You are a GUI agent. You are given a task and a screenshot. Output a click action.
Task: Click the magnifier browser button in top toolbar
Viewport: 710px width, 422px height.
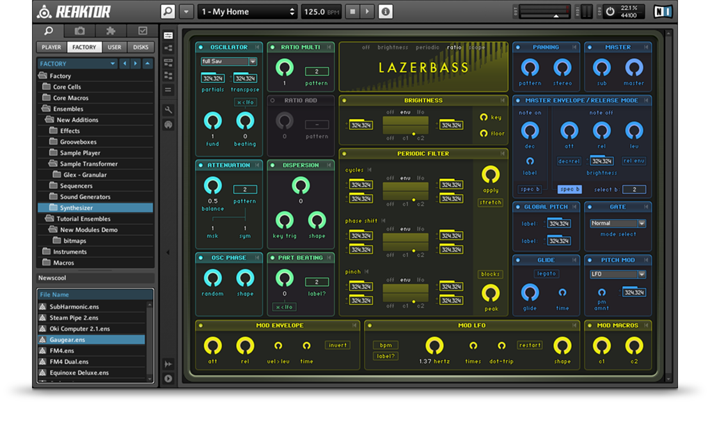click(x=168, y=12)
